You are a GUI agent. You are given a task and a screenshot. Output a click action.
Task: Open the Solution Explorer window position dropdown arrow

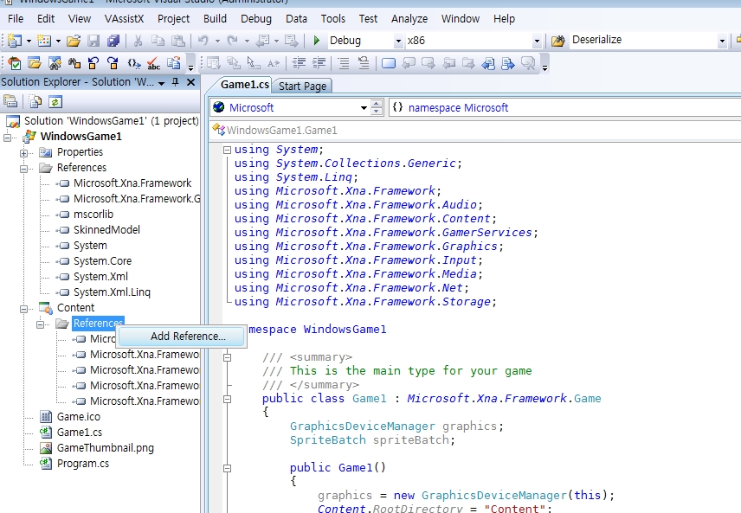161,83
